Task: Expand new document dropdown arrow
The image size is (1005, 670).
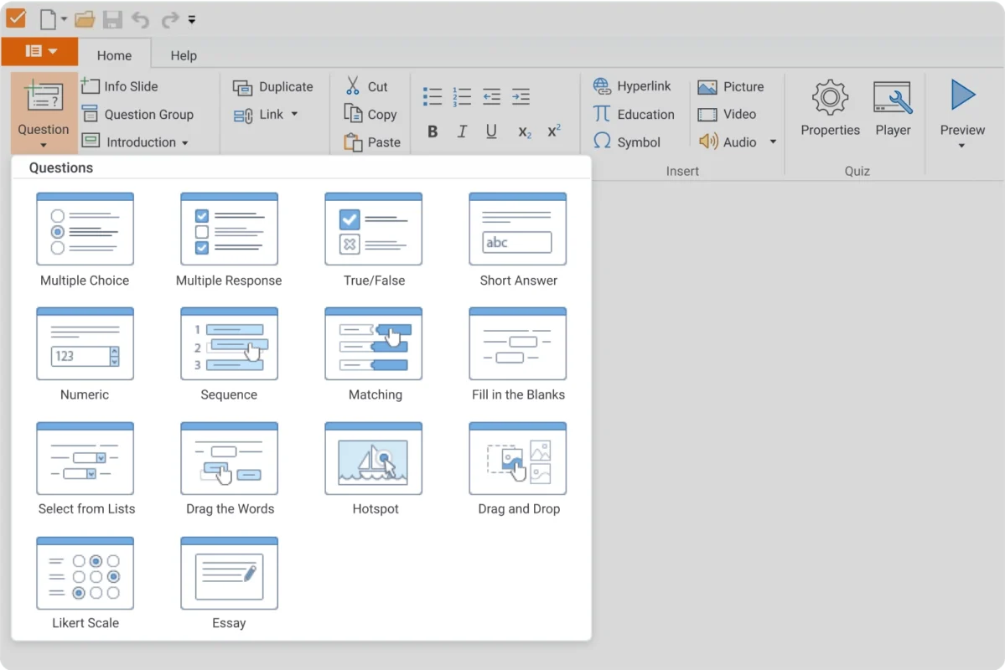Action: [64, 19]
